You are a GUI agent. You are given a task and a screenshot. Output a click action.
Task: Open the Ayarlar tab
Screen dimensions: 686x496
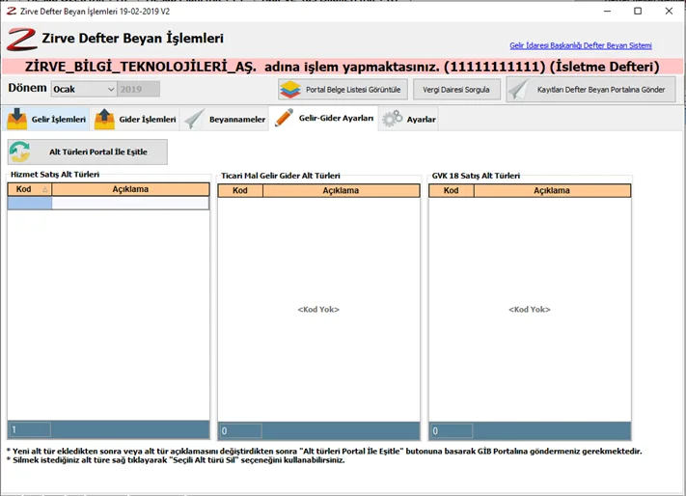[409, 119]
